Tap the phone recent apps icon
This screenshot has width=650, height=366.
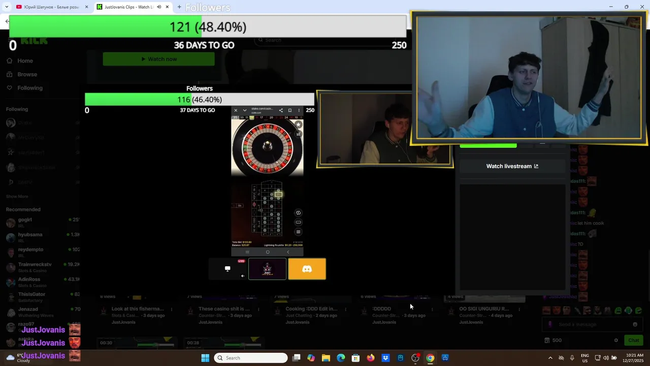[x=247, y=252]
